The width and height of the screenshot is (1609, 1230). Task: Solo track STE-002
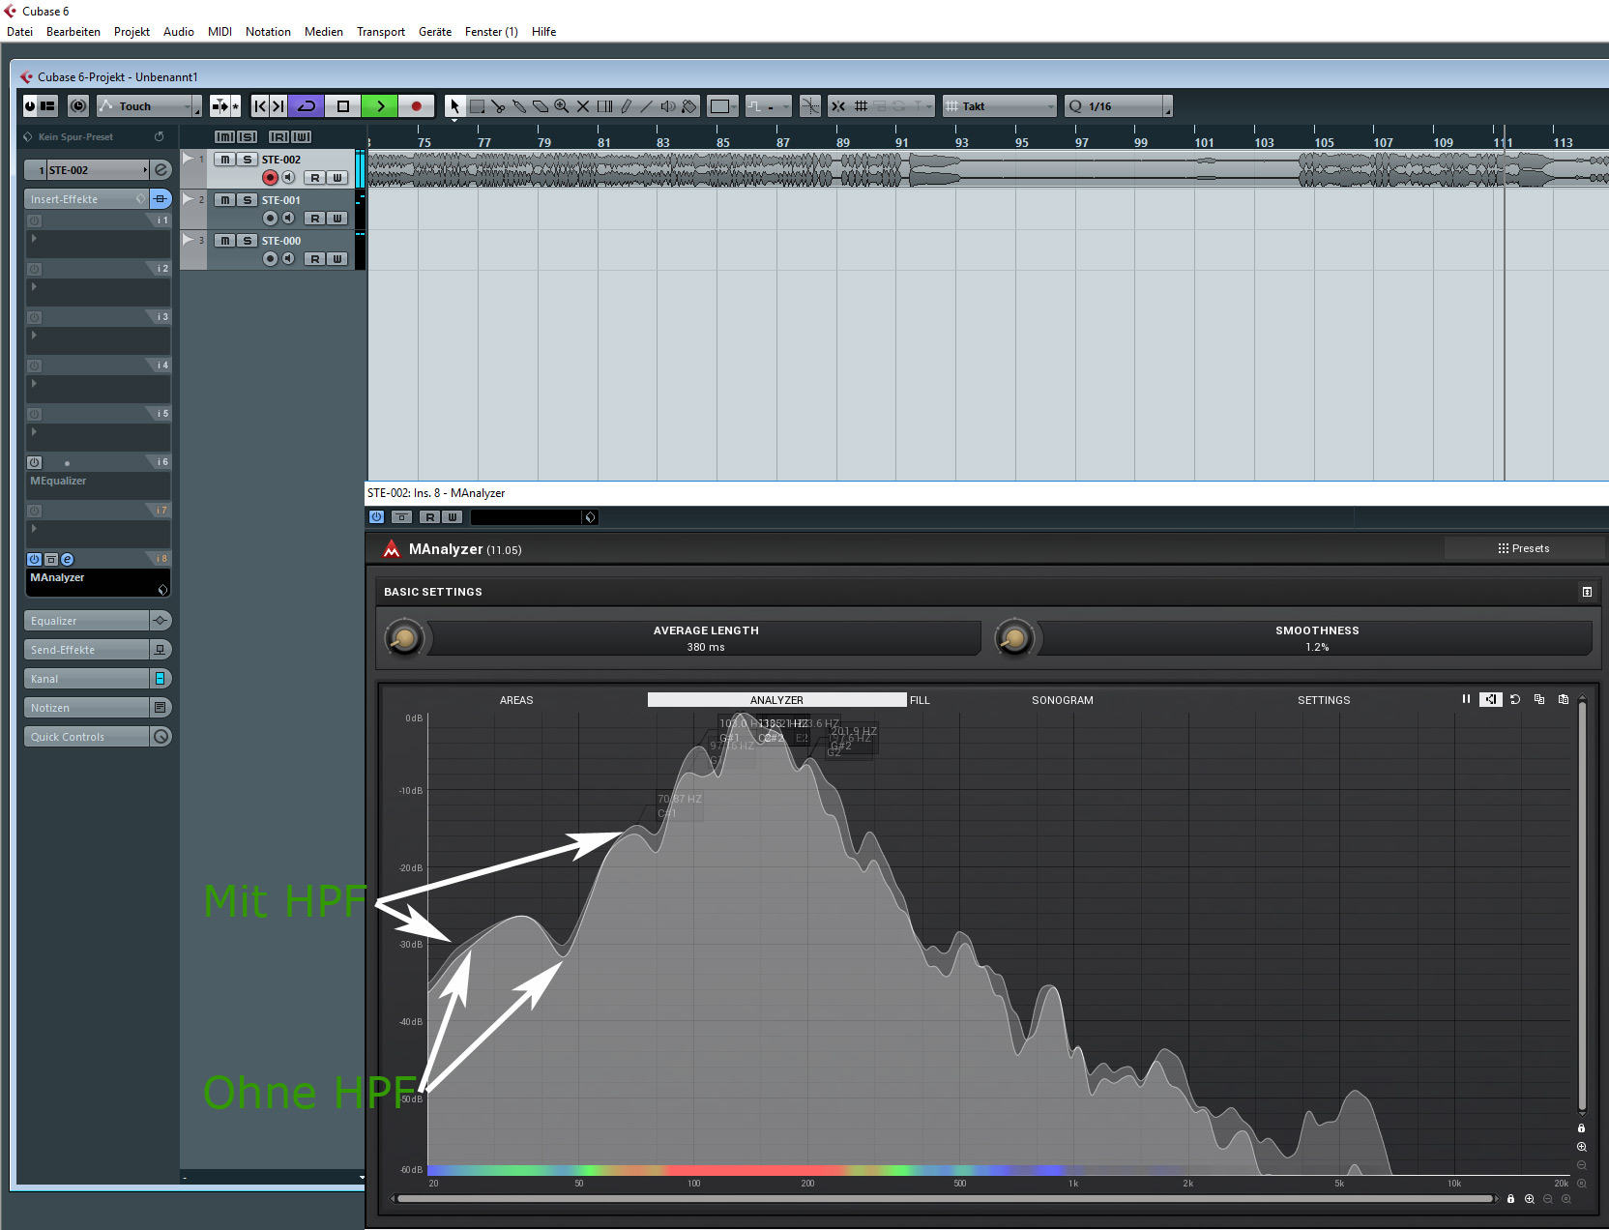tap(247, 160)
